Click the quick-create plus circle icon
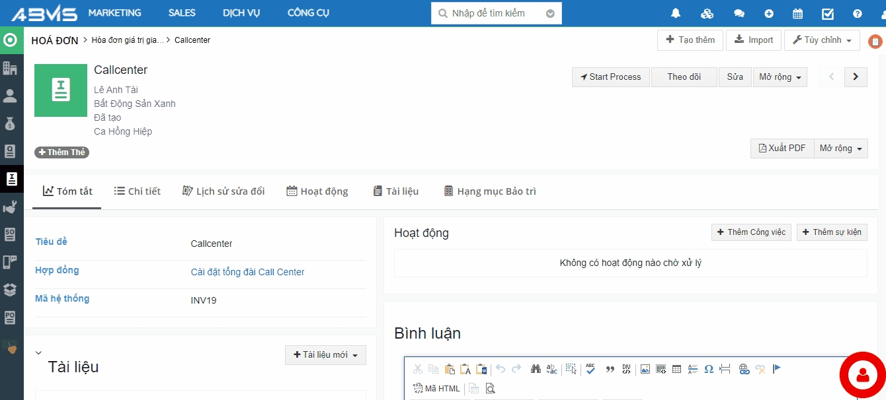The height and width of the screenshot is (400, 886). tap(768, 13)
